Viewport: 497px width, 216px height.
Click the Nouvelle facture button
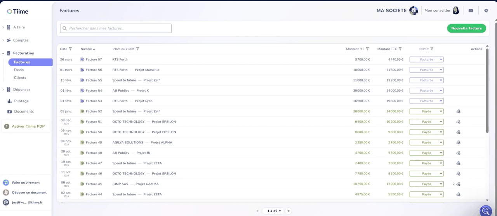[x=466, y=28]
